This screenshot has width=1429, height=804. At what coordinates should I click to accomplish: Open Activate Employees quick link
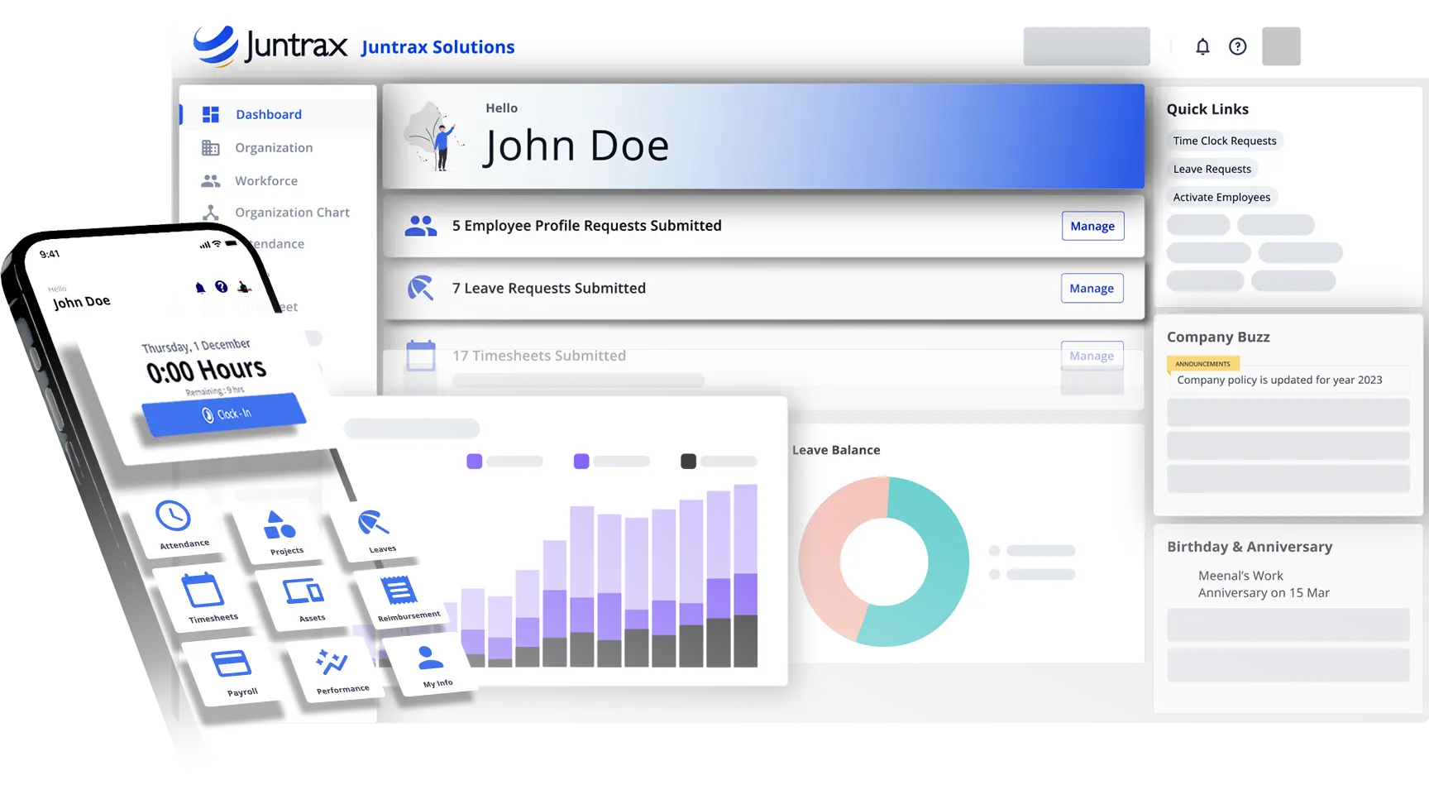tap(1221, 197)
